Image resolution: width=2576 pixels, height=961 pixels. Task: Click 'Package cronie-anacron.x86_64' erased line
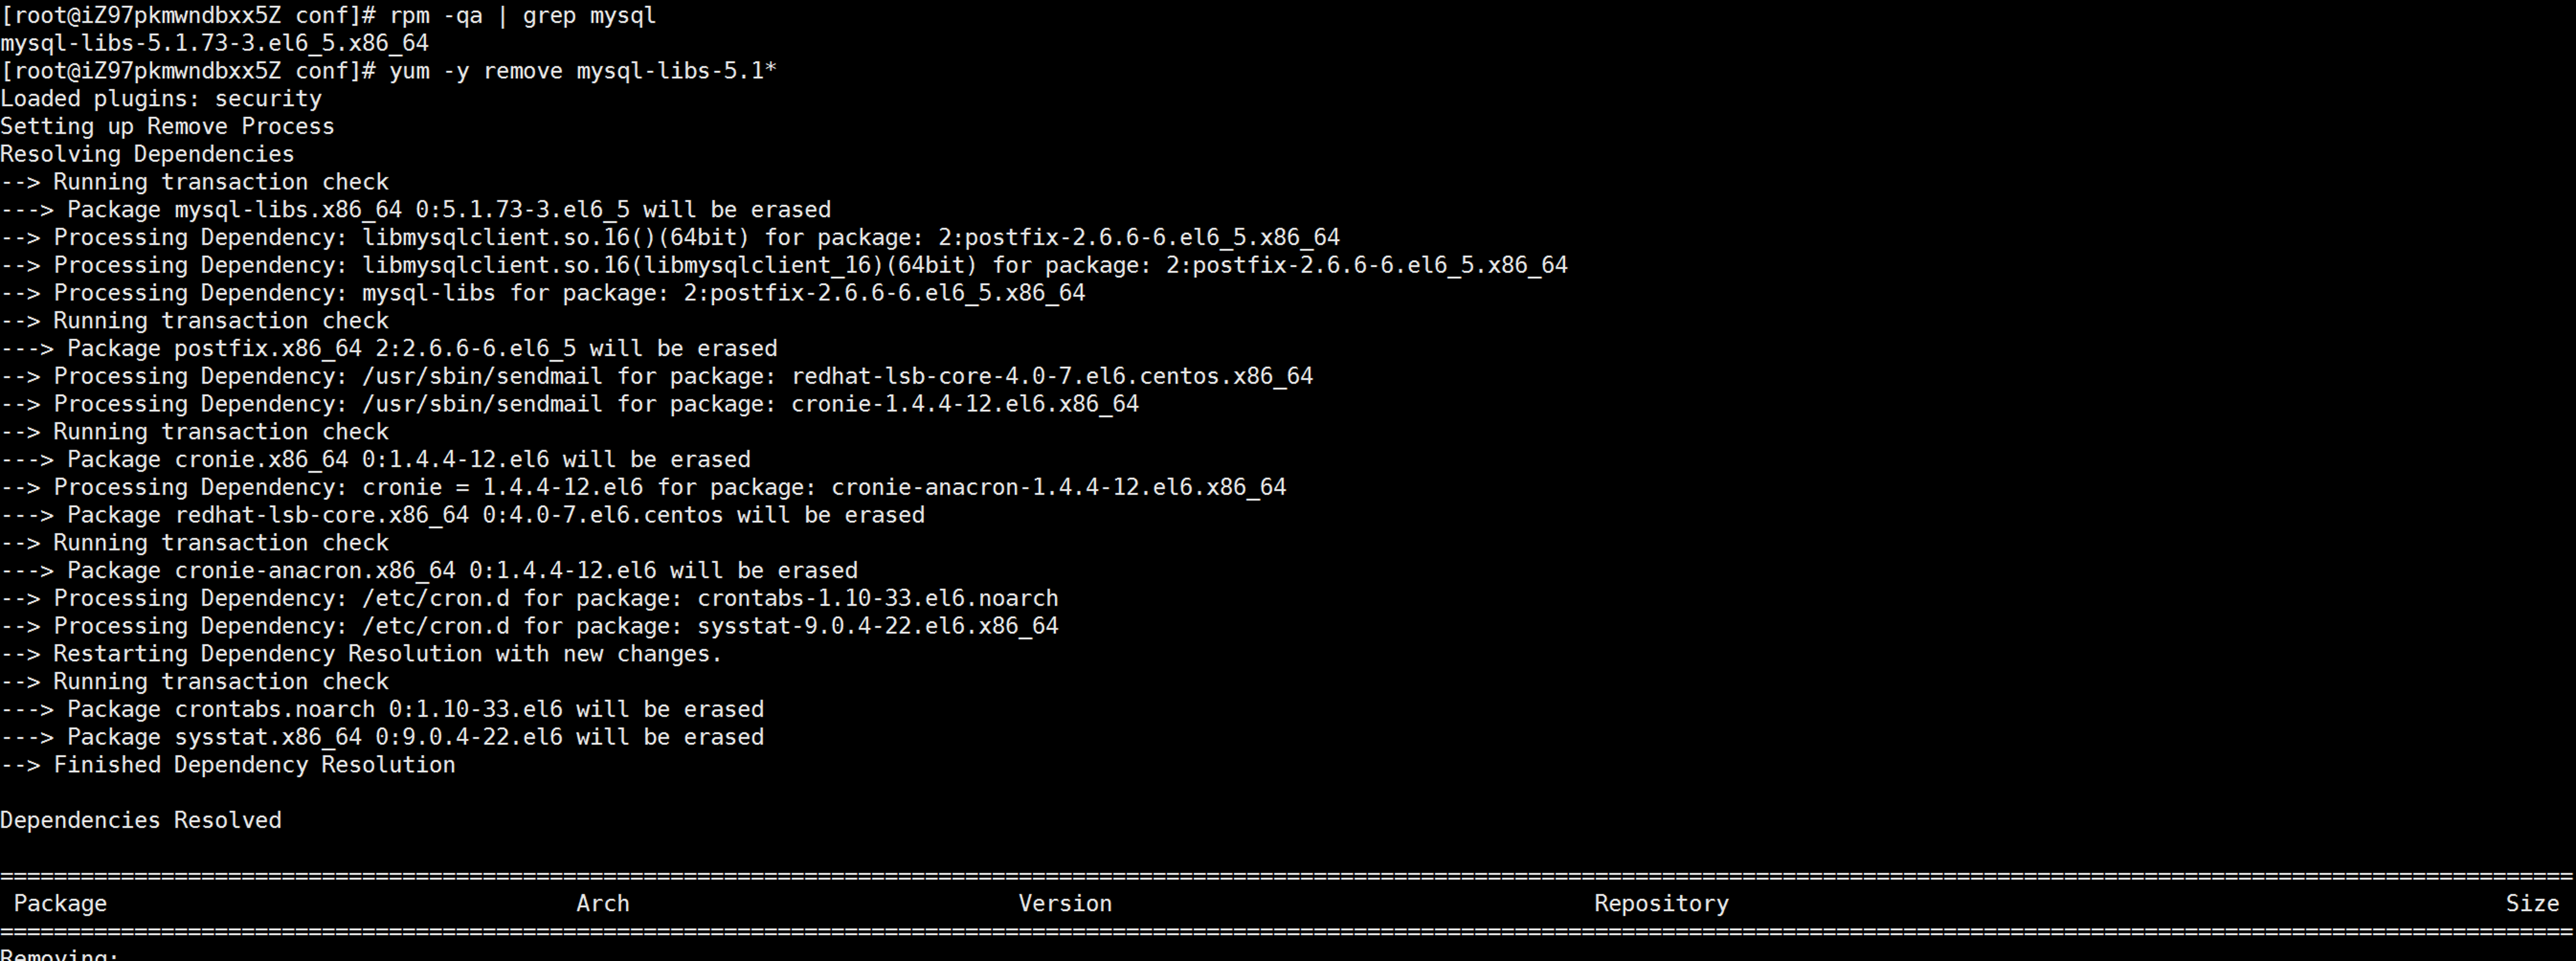[429, 571]
